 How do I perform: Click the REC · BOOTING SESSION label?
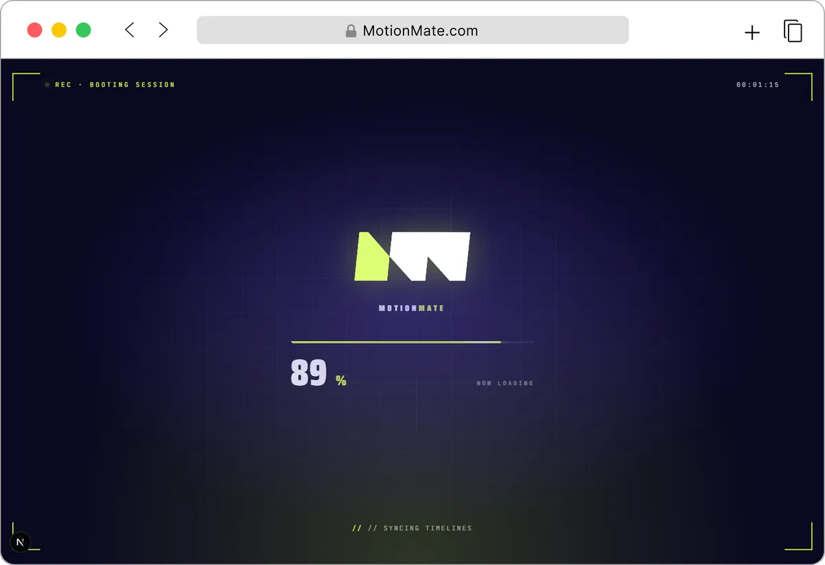coord(115,85)
